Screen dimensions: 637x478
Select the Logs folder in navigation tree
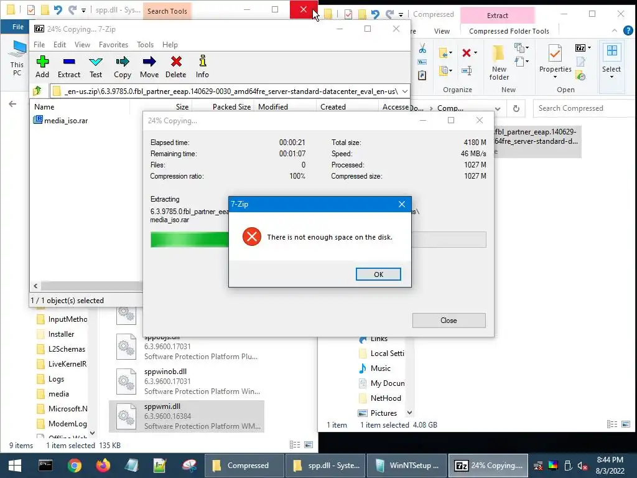pyautogui.click(x=56, y=379)
